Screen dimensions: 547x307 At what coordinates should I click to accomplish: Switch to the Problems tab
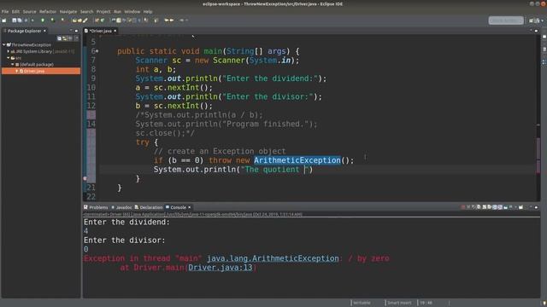pyautogui.click(x=96, y=207)
